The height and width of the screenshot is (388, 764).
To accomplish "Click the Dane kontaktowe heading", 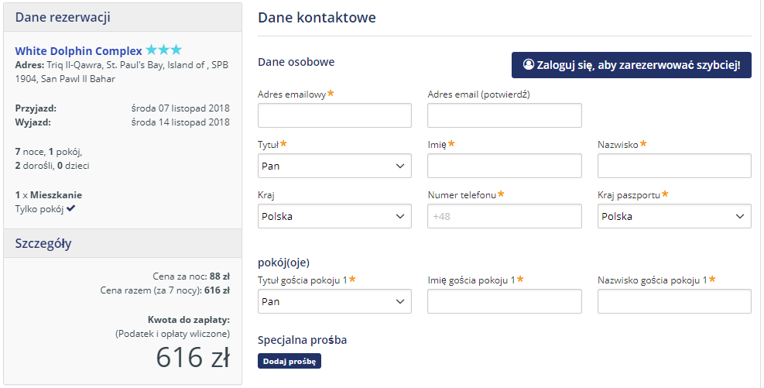I will 317,18.
